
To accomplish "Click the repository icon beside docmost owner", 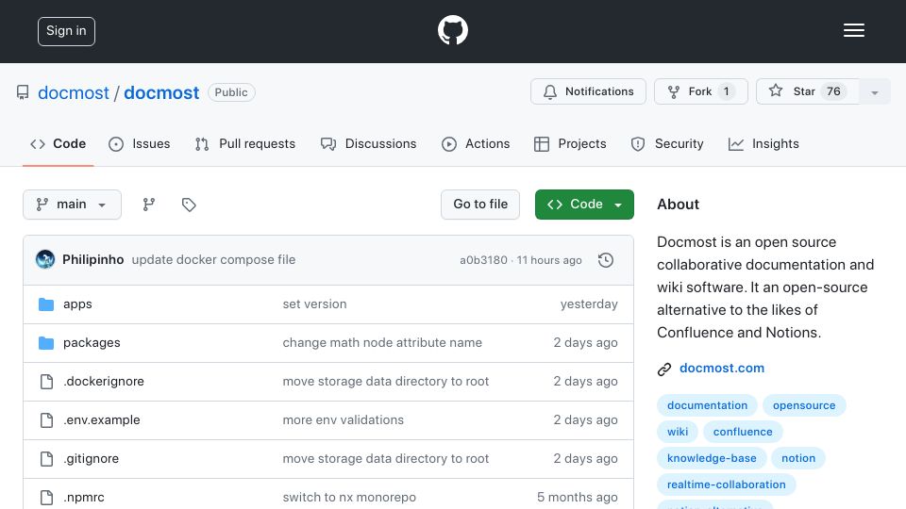I will click(23, 92).
